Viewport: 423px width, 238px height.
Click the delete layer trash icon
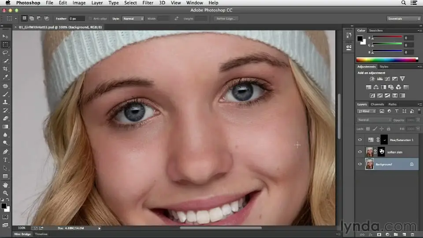pos(412,234)
